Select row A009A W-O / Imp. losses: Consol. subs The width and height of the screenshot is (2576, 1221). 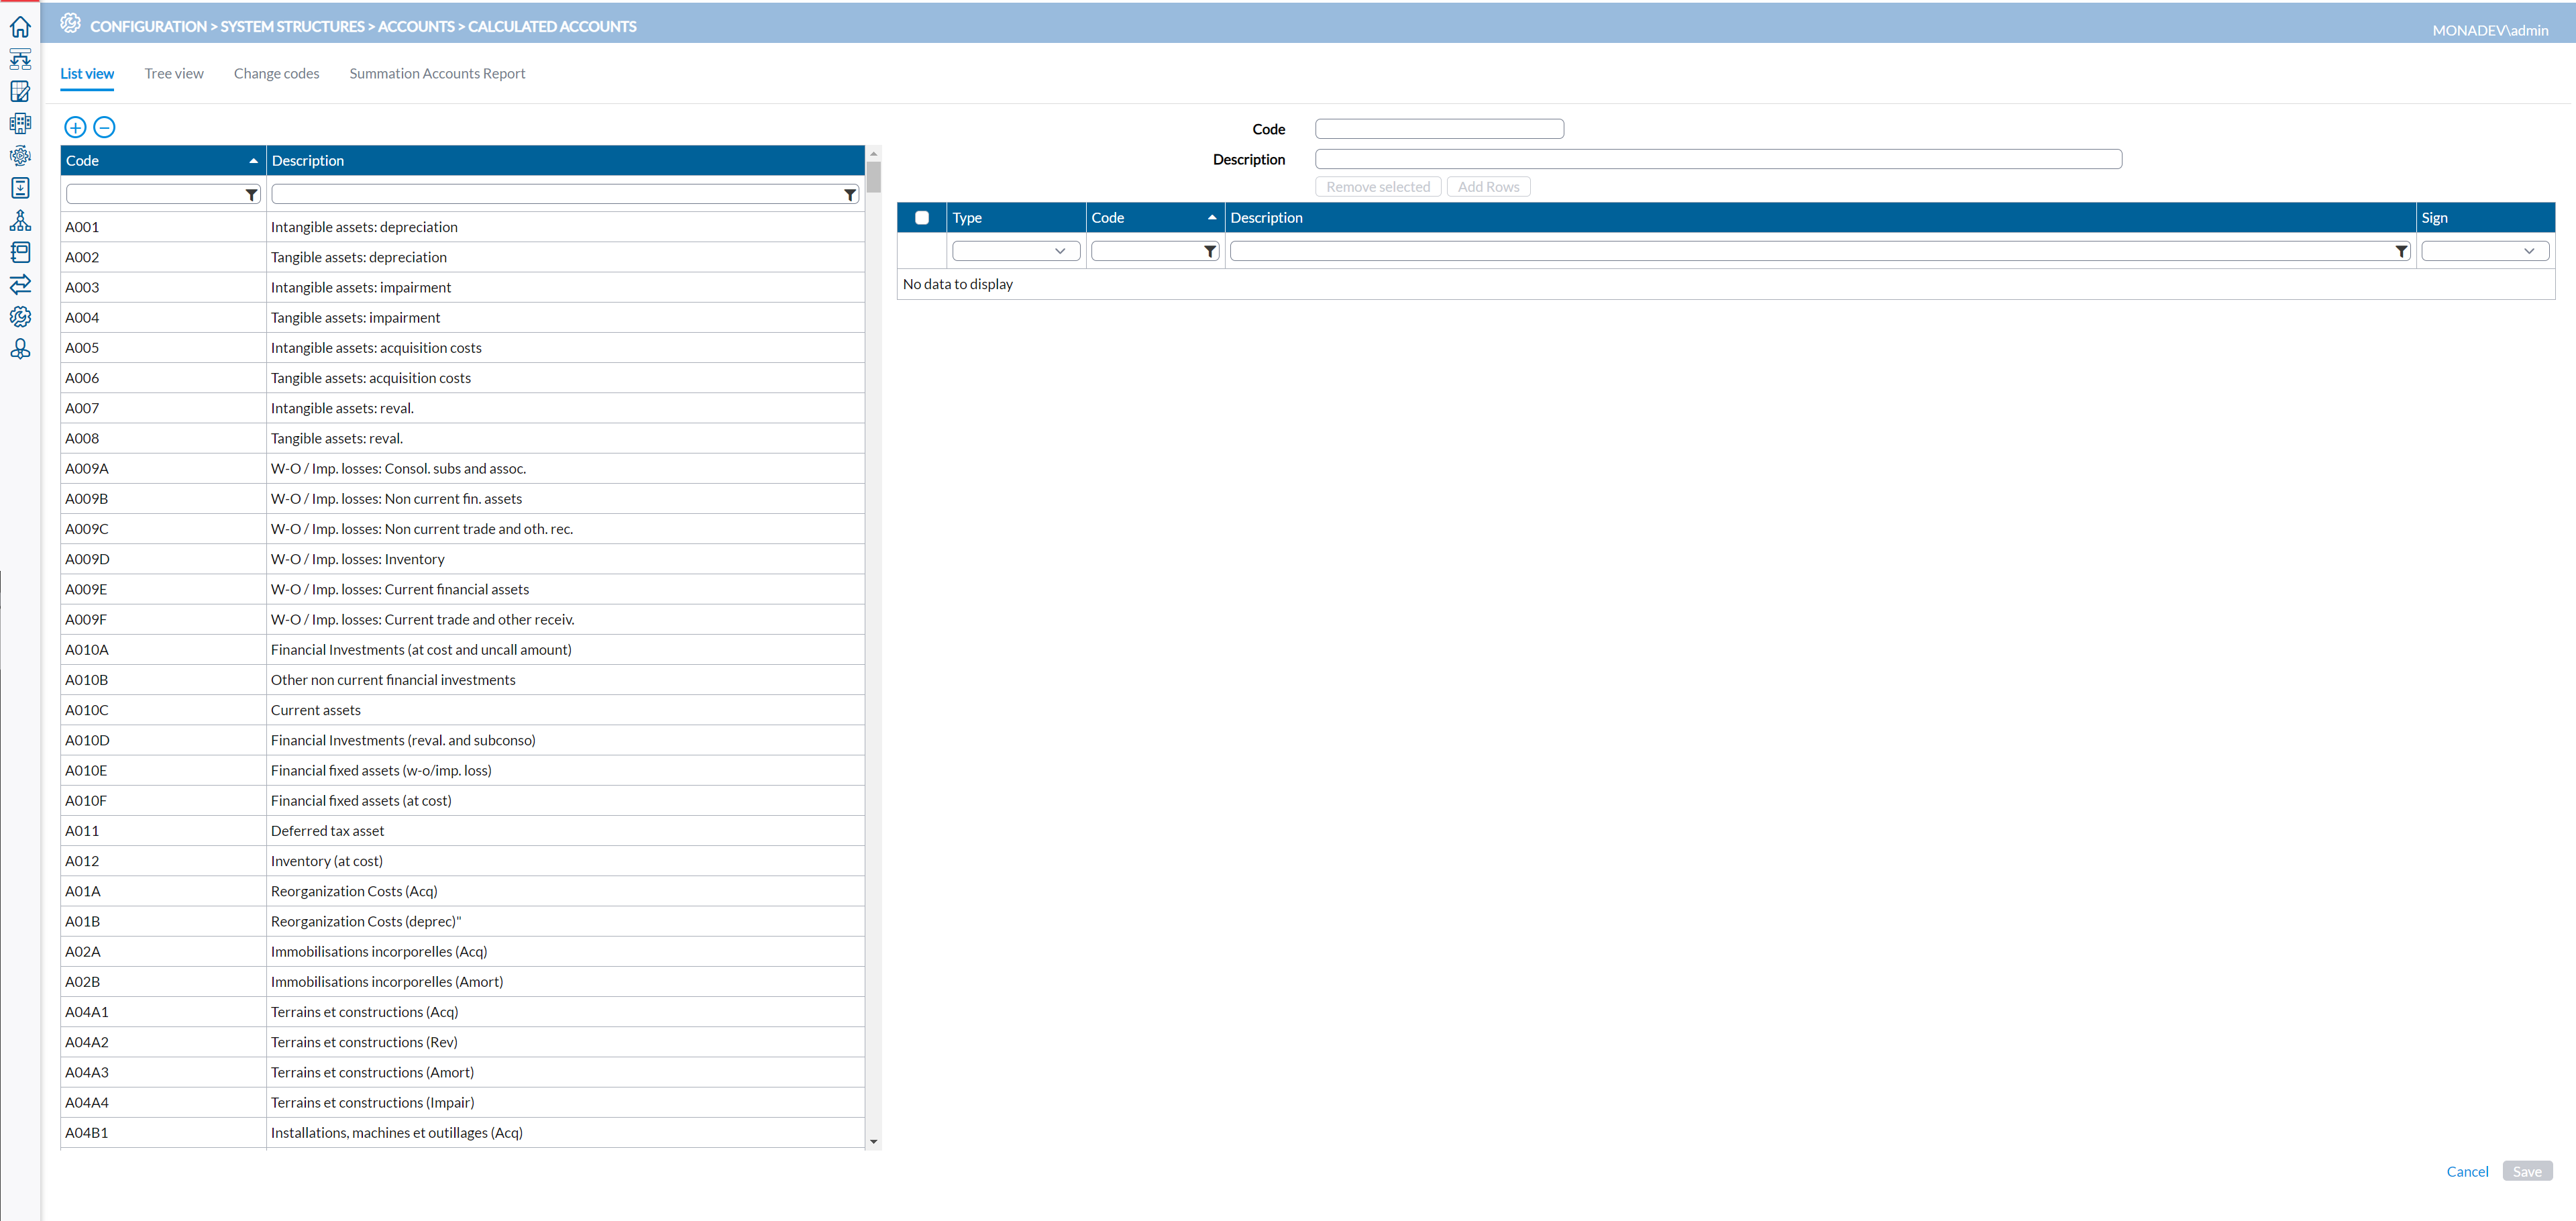pos(463,468)
